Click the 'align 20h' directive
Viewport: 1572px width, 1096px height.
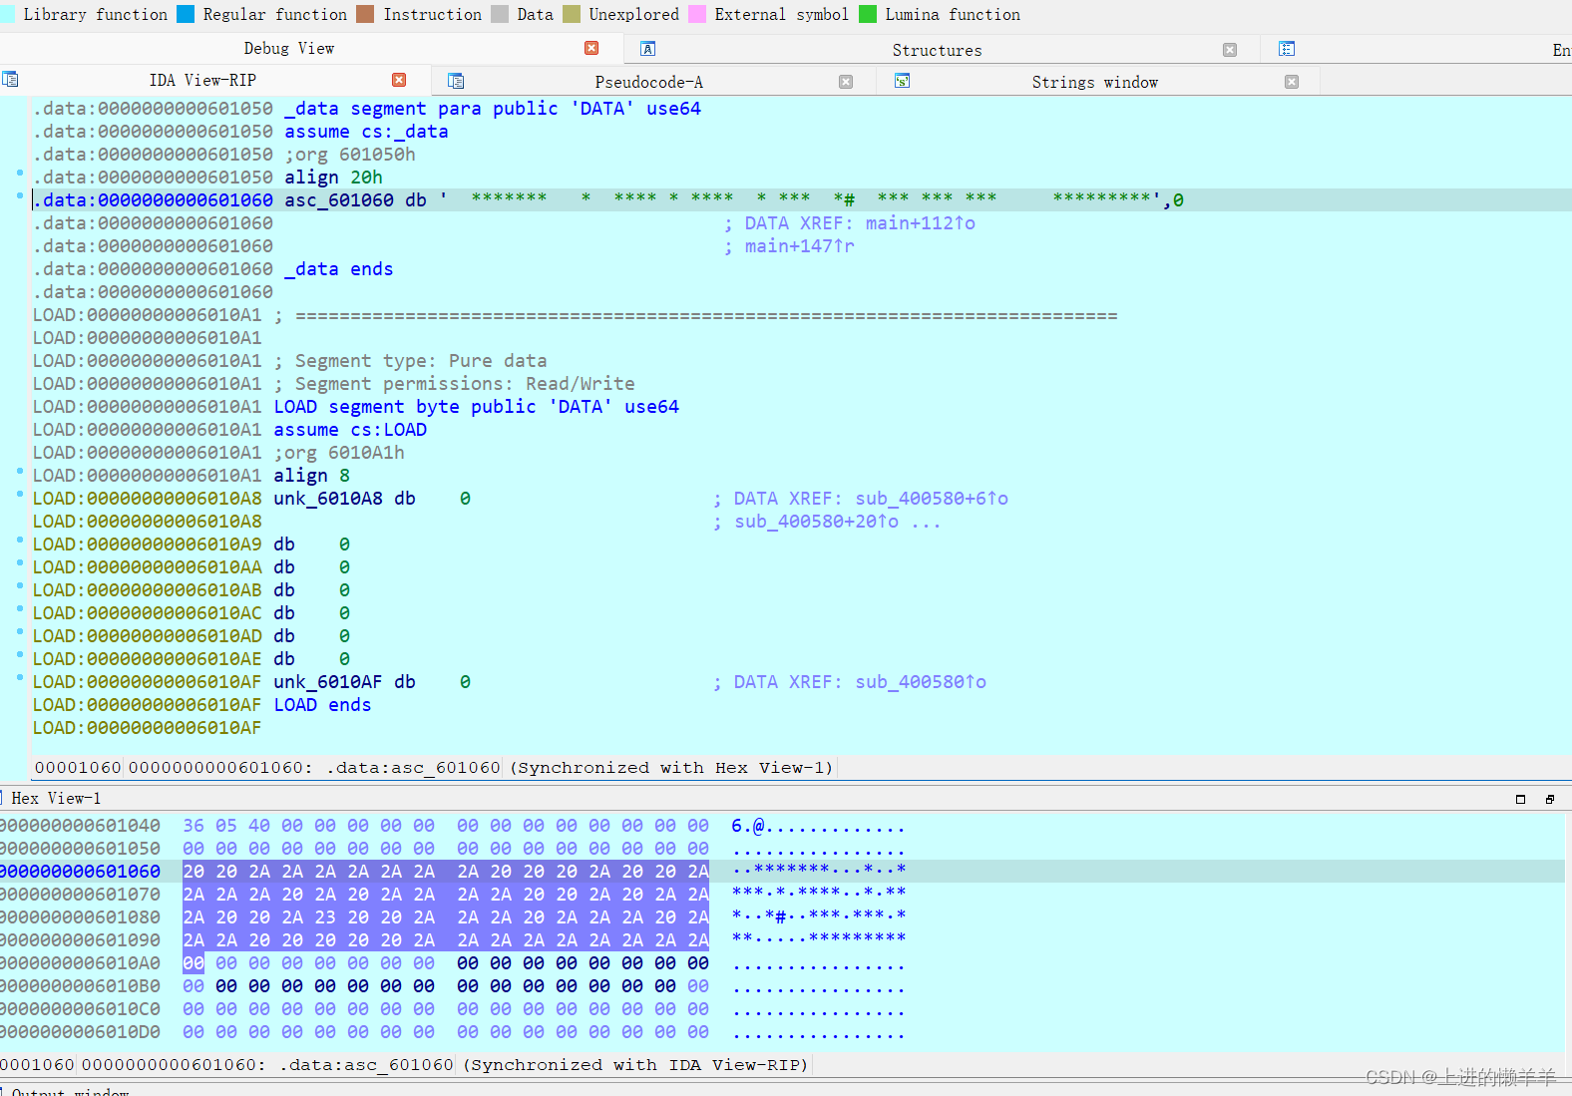click(333, 178)
